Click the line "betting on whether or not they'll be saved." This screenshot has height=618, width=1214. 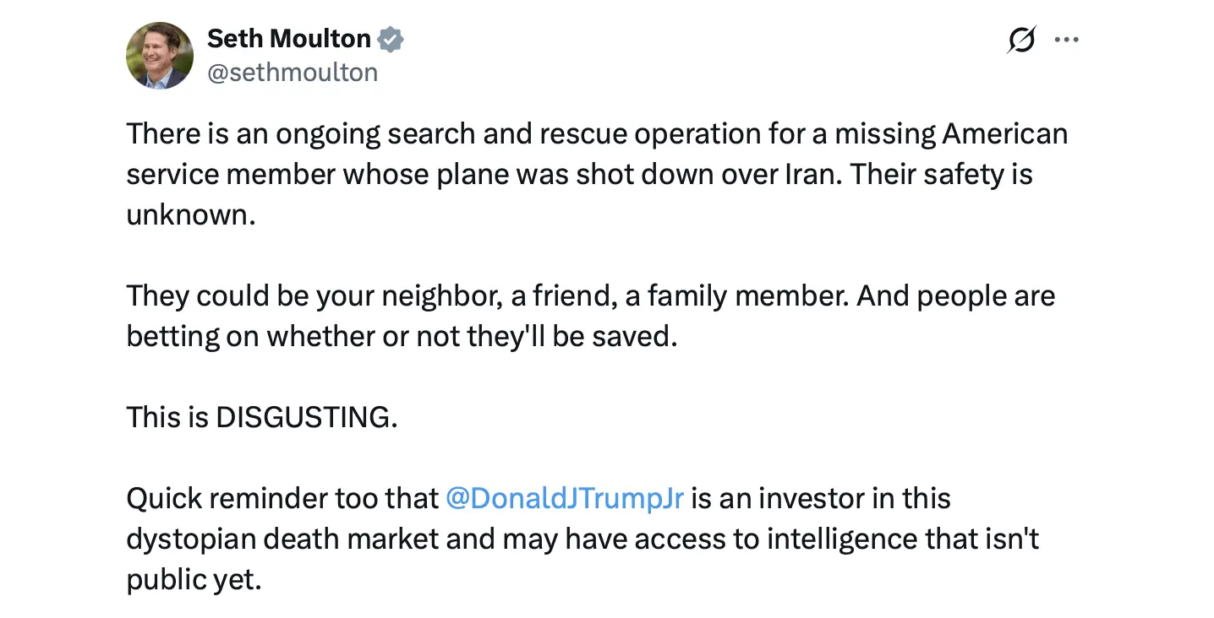pyautogui.click(x=402, y=336)
